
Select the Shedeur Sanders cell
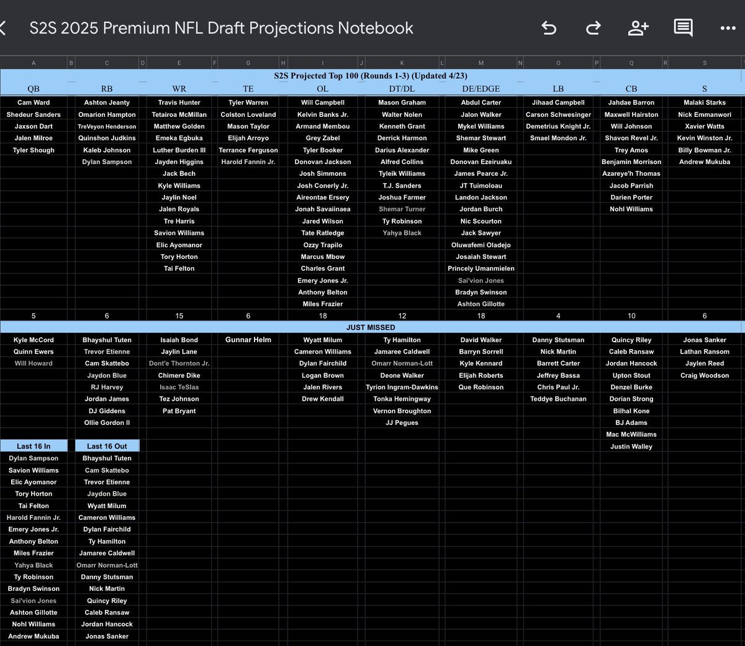point(34,114)
